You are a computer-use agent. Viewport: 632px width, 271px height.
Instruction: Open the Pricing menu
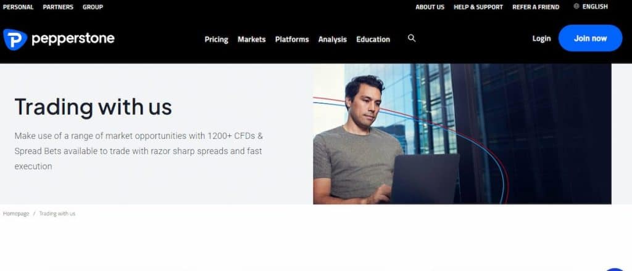(x=217, y=39)
